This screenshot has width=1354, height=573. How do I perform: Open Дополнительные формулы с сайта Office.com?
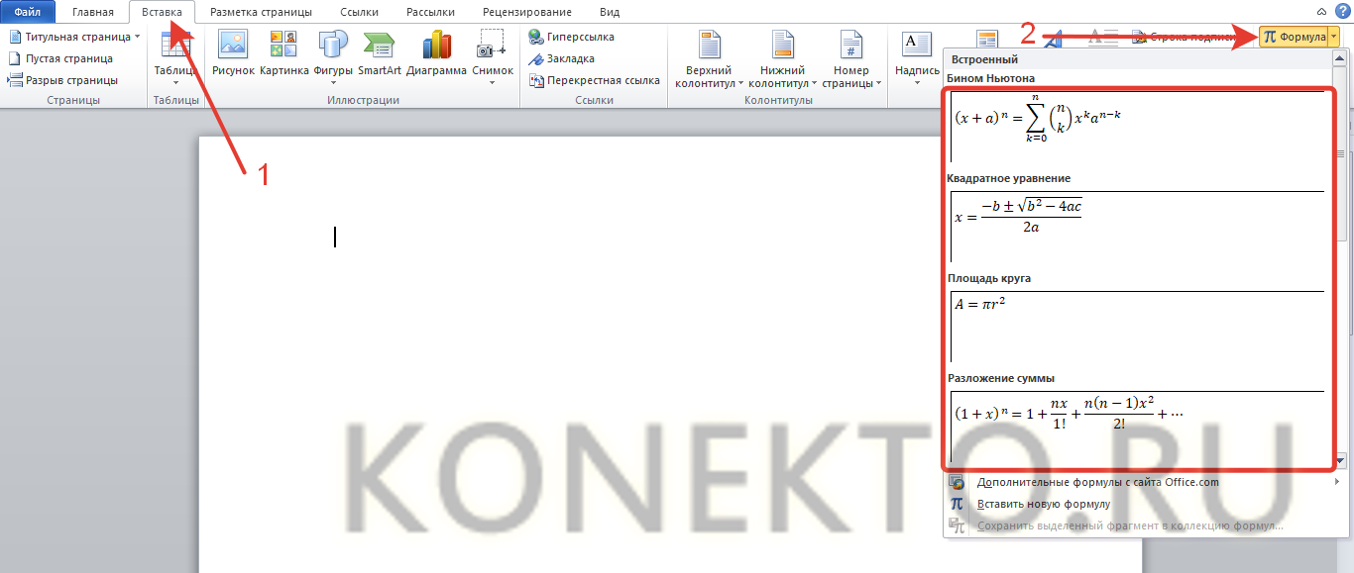(1097, 482)
